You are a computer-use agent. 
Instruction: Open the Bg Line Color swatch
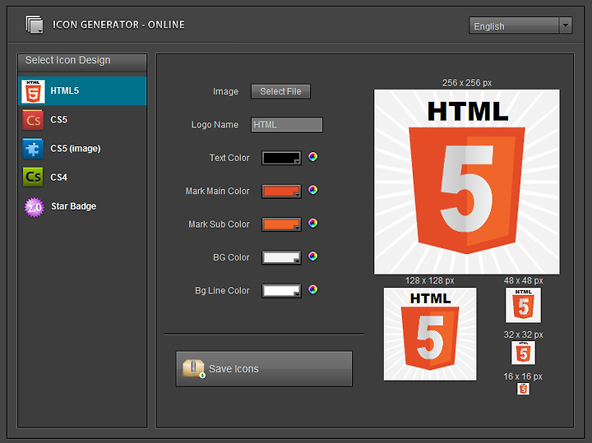tap(282, 291)
